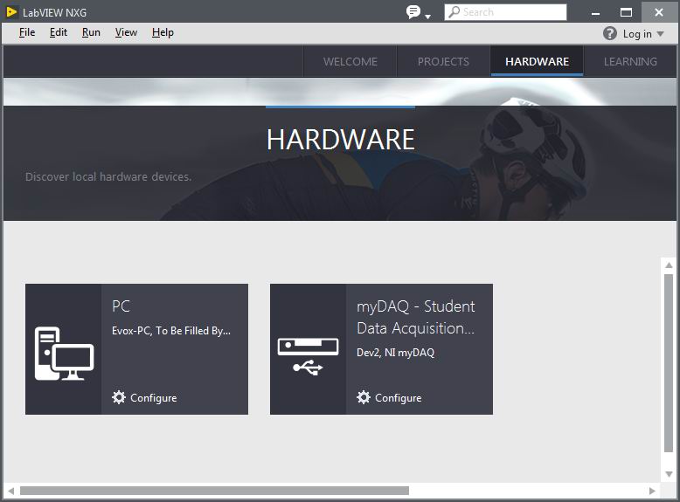Viewport: 680px width, 502px height.
Task: Select the HARDWARE tab
Action: tap(537, 61)
